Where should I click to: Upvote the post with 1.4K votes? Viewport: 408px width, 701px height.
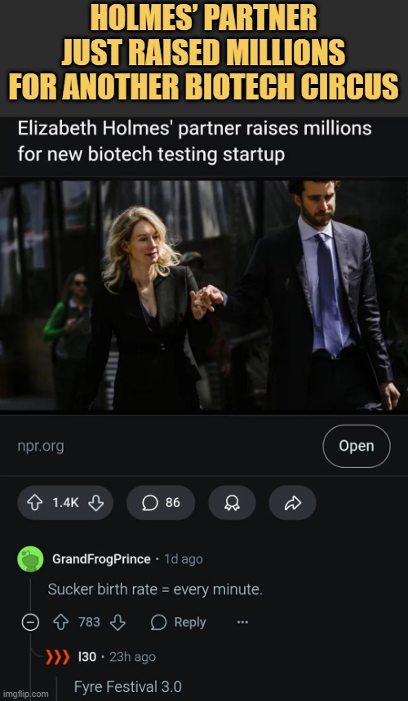click(x=34, y=503)
